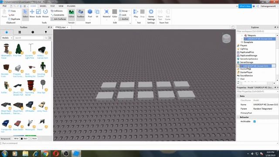The width and height of the screenshot is (279, 157).
Task: Toggle the Anchor setting
Action: pos(124,19)
